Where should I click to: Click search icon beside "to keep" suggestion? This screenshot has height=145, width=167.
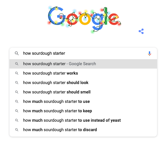(17, 111)
